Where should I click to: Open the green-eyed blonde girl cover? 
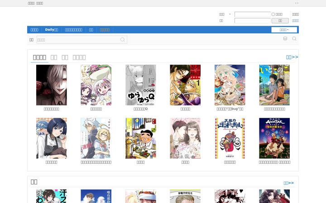click(230, 85)
